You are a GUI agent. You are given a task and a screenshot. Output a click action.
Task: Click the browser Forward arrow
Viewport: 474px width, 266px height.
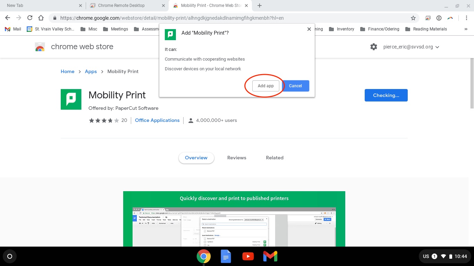pos(19,18)
